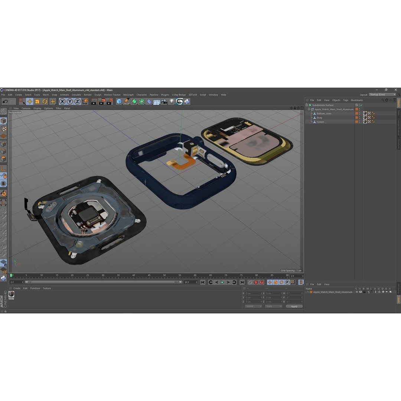Click the Python script icon in toolbar

(x=187, y=101)
